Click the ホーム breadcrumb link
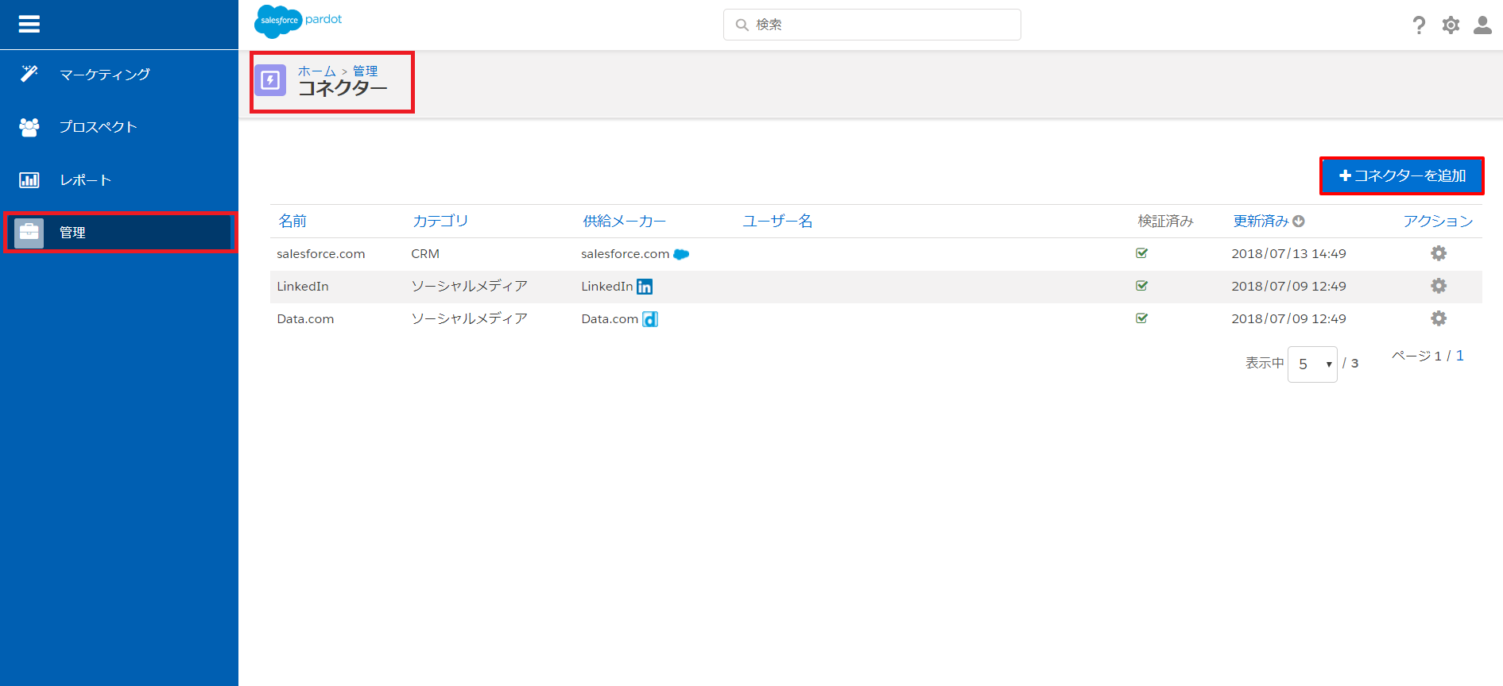This screenshot has width=1503, height=686. pyautogui.click(x=316, y=71)
